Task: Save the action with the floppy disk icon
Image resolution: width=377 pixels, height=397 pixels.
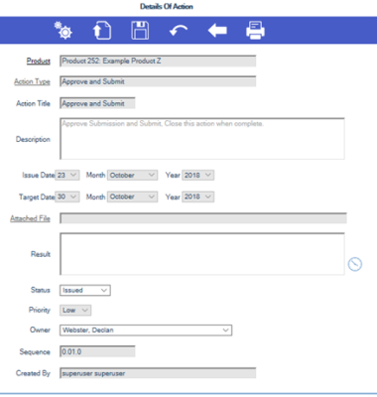Action: tap(140, 31)
